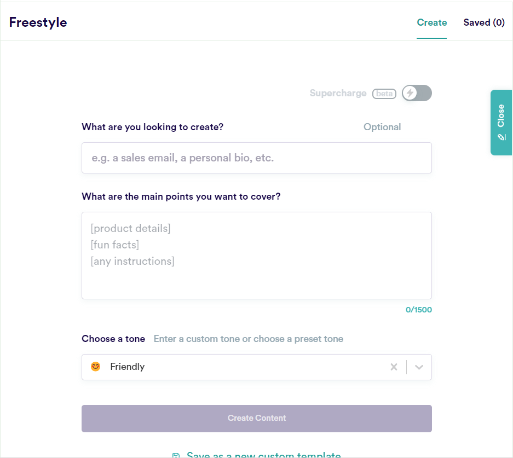
Task: Toggle the Supercharge lightning switch
Action: 417,94
